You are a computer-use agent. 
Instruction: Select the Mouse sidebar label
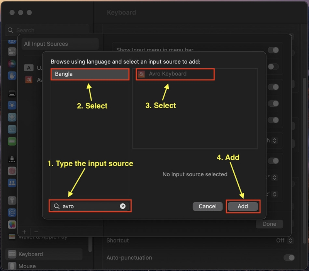click(27, 266)
